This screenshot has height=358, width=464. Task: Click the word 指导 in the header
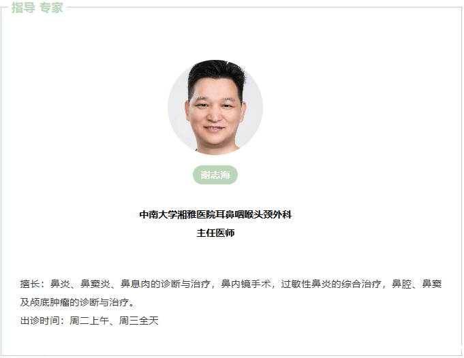(23, 7)
